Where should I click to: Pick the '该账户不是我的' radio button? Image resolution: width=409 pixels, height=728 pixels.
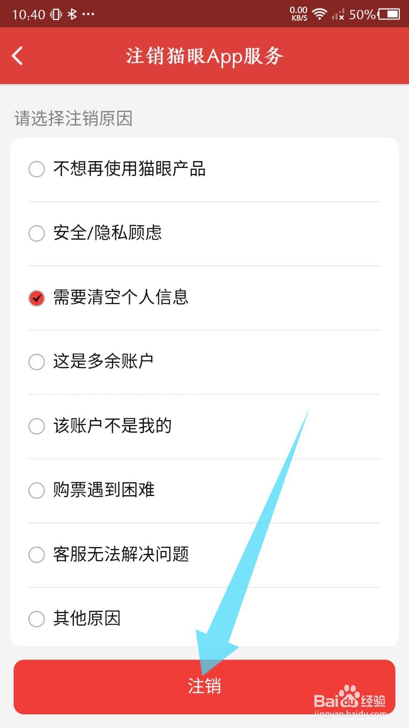coord(37,426)
